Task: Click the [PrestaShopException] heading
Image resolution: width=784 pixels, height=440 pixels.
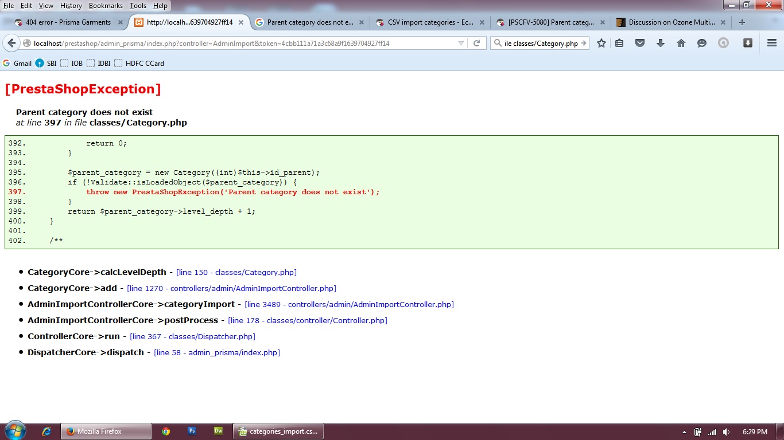Action: (x=83, y=89)
